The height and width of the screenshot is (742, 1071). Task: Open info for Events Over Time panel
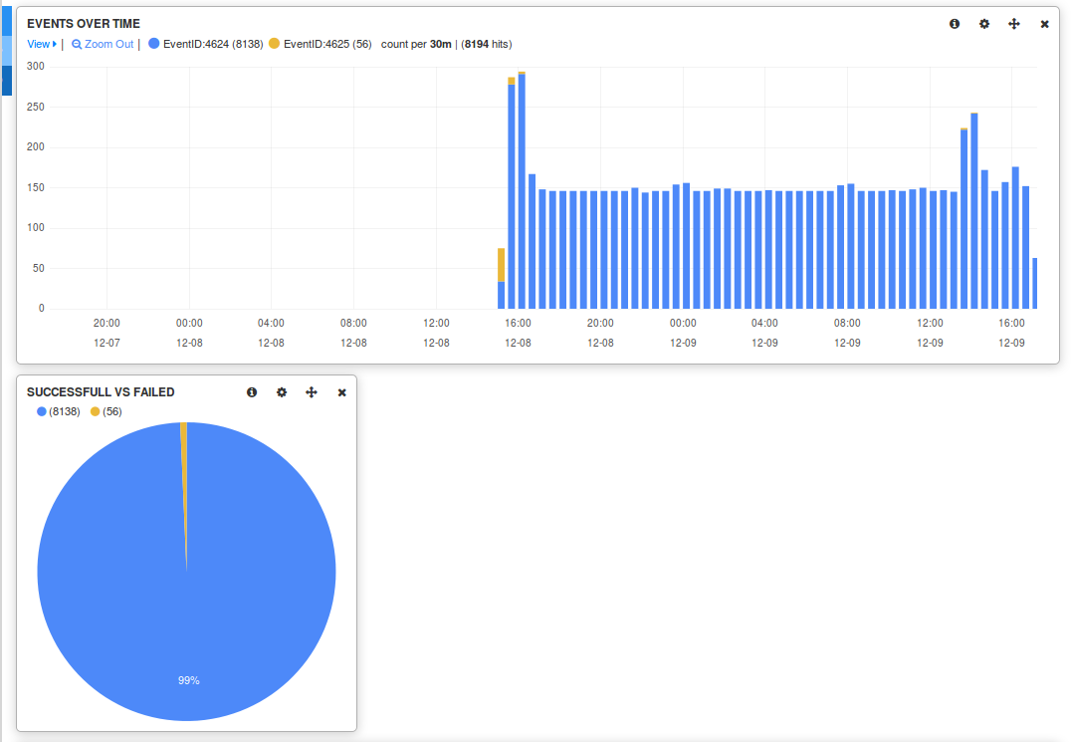[x=955, y=24]
